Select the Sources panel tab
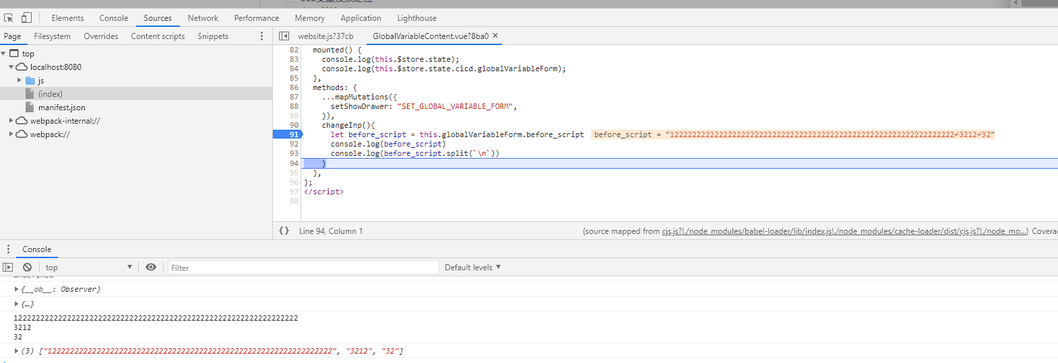 [158, 18]
